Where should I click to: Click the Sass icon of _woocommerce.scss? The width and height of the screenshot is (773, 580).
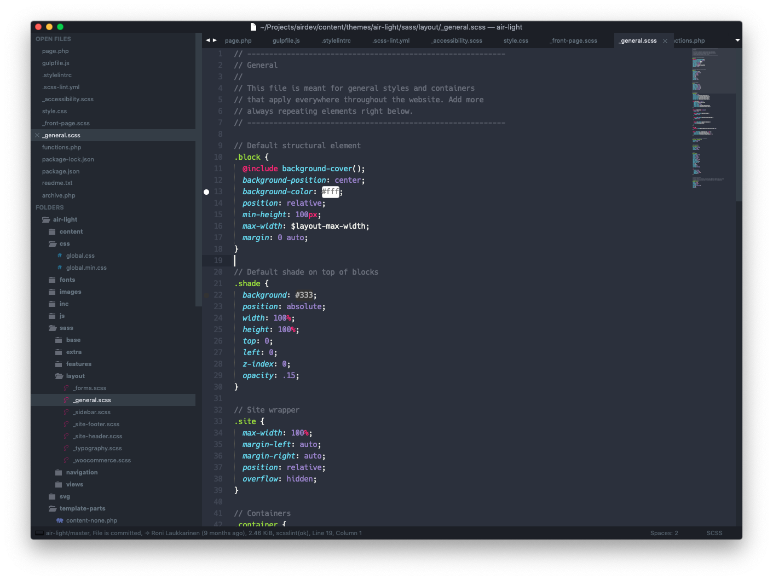66,460
